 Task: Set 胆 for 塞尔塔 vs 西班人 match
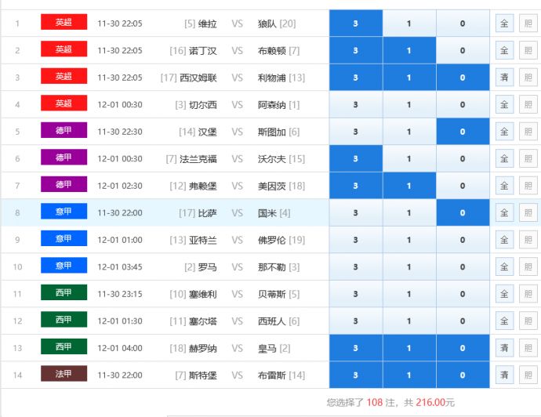pyautogui.click(x=528, y=321)
